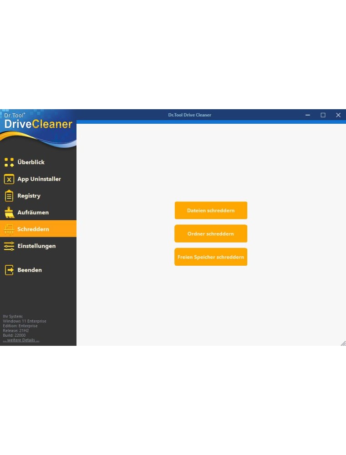
Task: Switch to the Registry section label
Action: [29, 196]
